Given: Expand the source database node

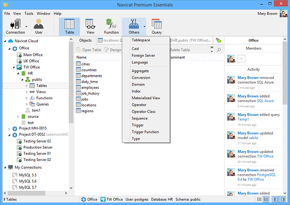Looking at the screenshot, I should point(18,117).
